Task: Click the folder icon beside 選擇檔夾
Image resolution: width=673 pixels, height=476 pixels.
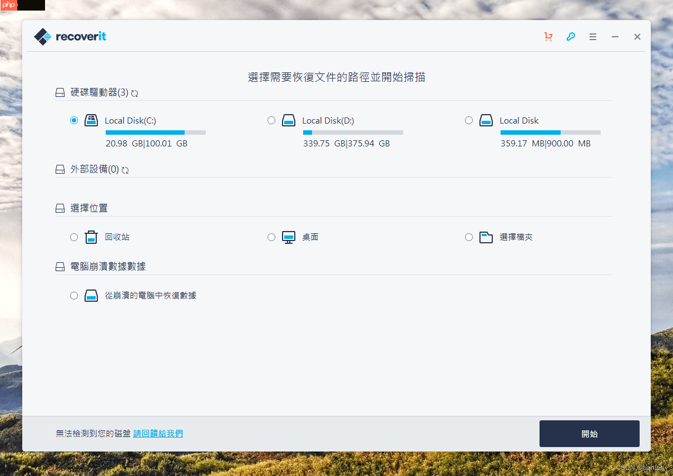Action: pos(486,237)
